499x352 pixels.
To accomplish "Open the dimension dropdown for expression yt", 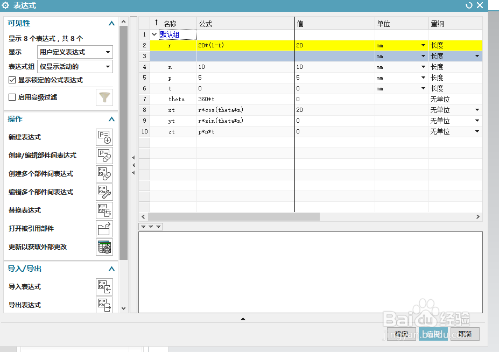I will click(477, 121).
